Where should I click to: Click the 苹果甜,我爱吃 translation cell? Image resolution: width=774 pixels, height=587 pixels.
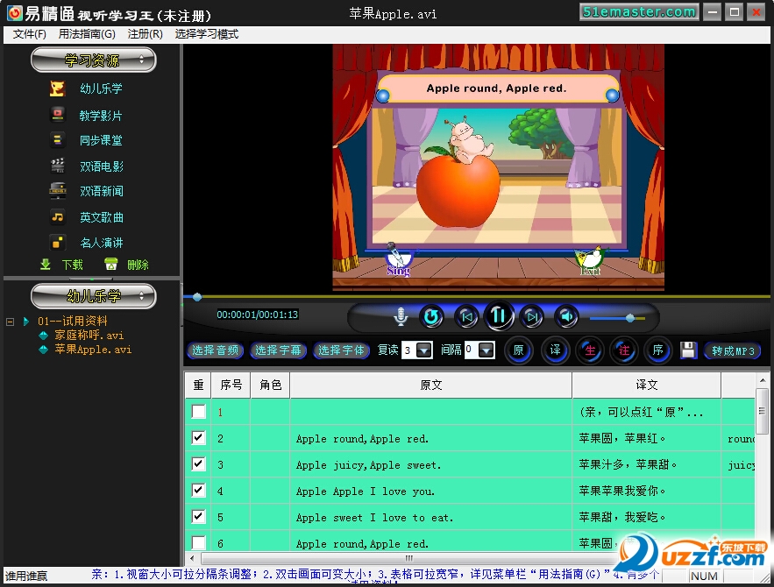[646, 517]
